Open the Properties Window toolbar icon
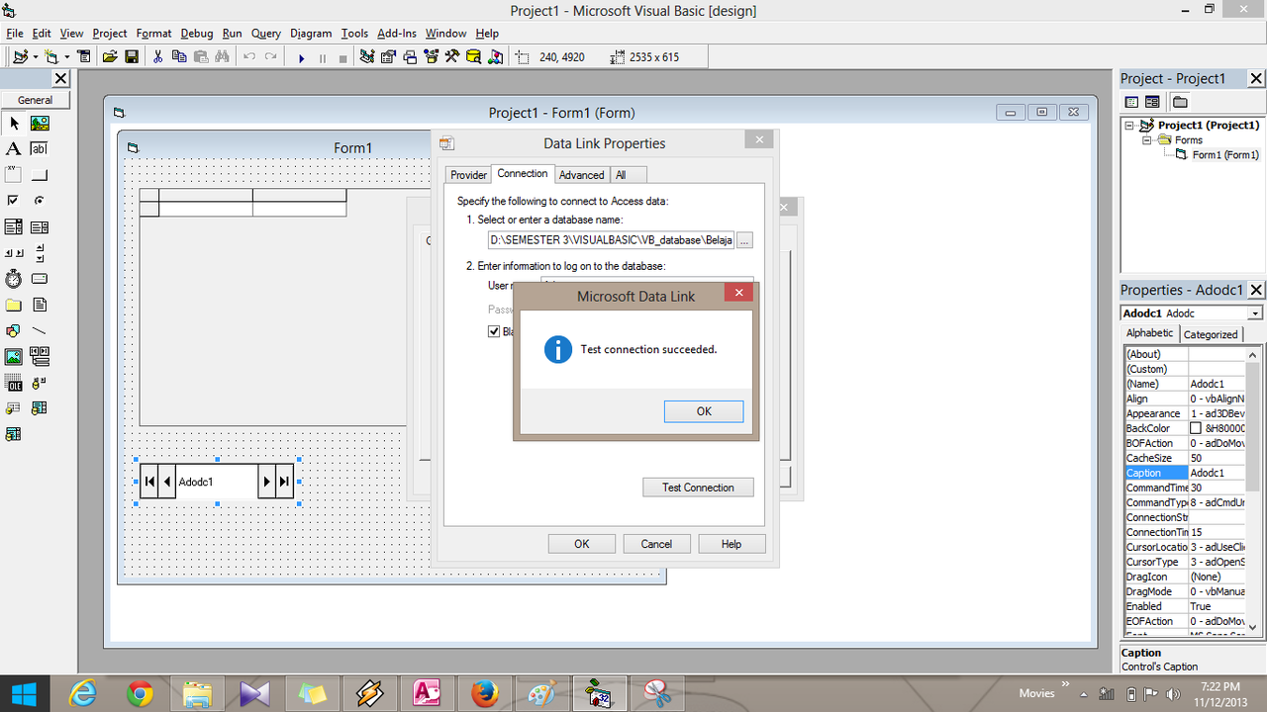This screenshot has height=712, width=1267. click(x=389, y=57)
